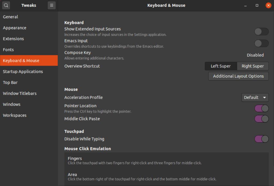This screenshot has width=274, height=186.
Task: Choose Left Super overview shortcut
Action: (220, 66)
